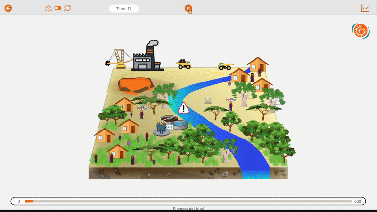Click the 3D cube view icon
This screenshot has height=212, width=377.
click(48, 8)
